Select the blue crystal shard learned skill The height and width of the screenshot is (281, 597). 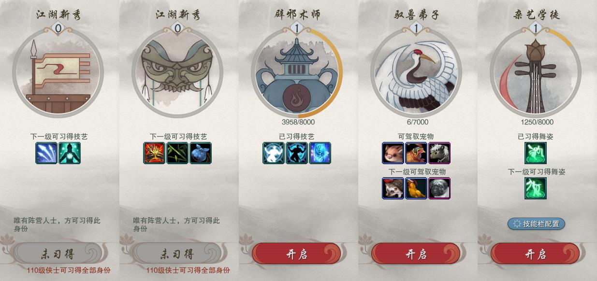point(320,153)
